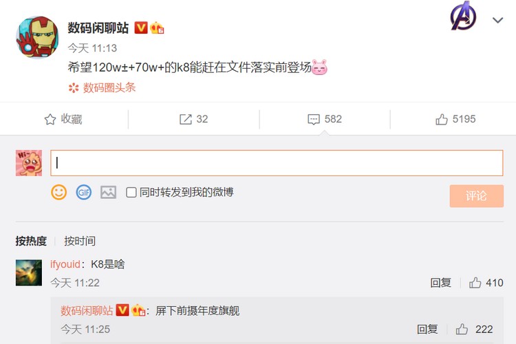Viewport: 516px width, 344px height.
Task: Click the Avengers logo badge
Action: [x=463, y=15]
